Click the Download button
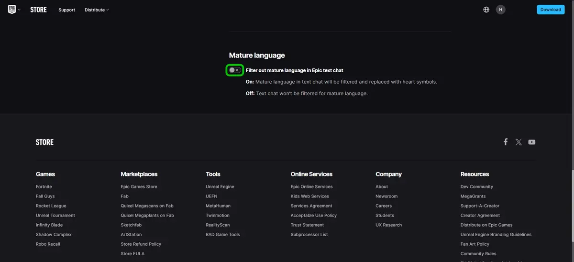574x262 pixels. pos(551,10)
